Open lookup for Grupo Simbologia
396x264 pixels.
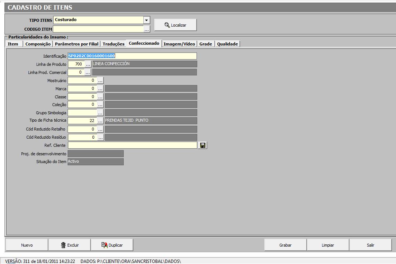click(x=100, y=113)
